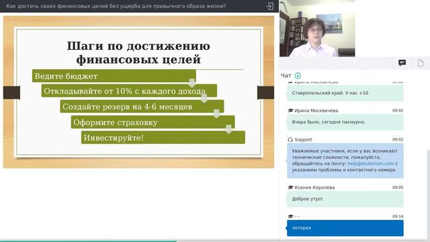Image resolution: width=430 pixels, height=242 pixels.
Task: Click the 09:05 timestamp in chat
Action: pos(398,188)
